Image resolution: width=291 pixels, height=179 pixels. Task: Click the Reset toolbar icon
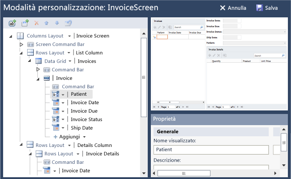[x=68, y=23]
